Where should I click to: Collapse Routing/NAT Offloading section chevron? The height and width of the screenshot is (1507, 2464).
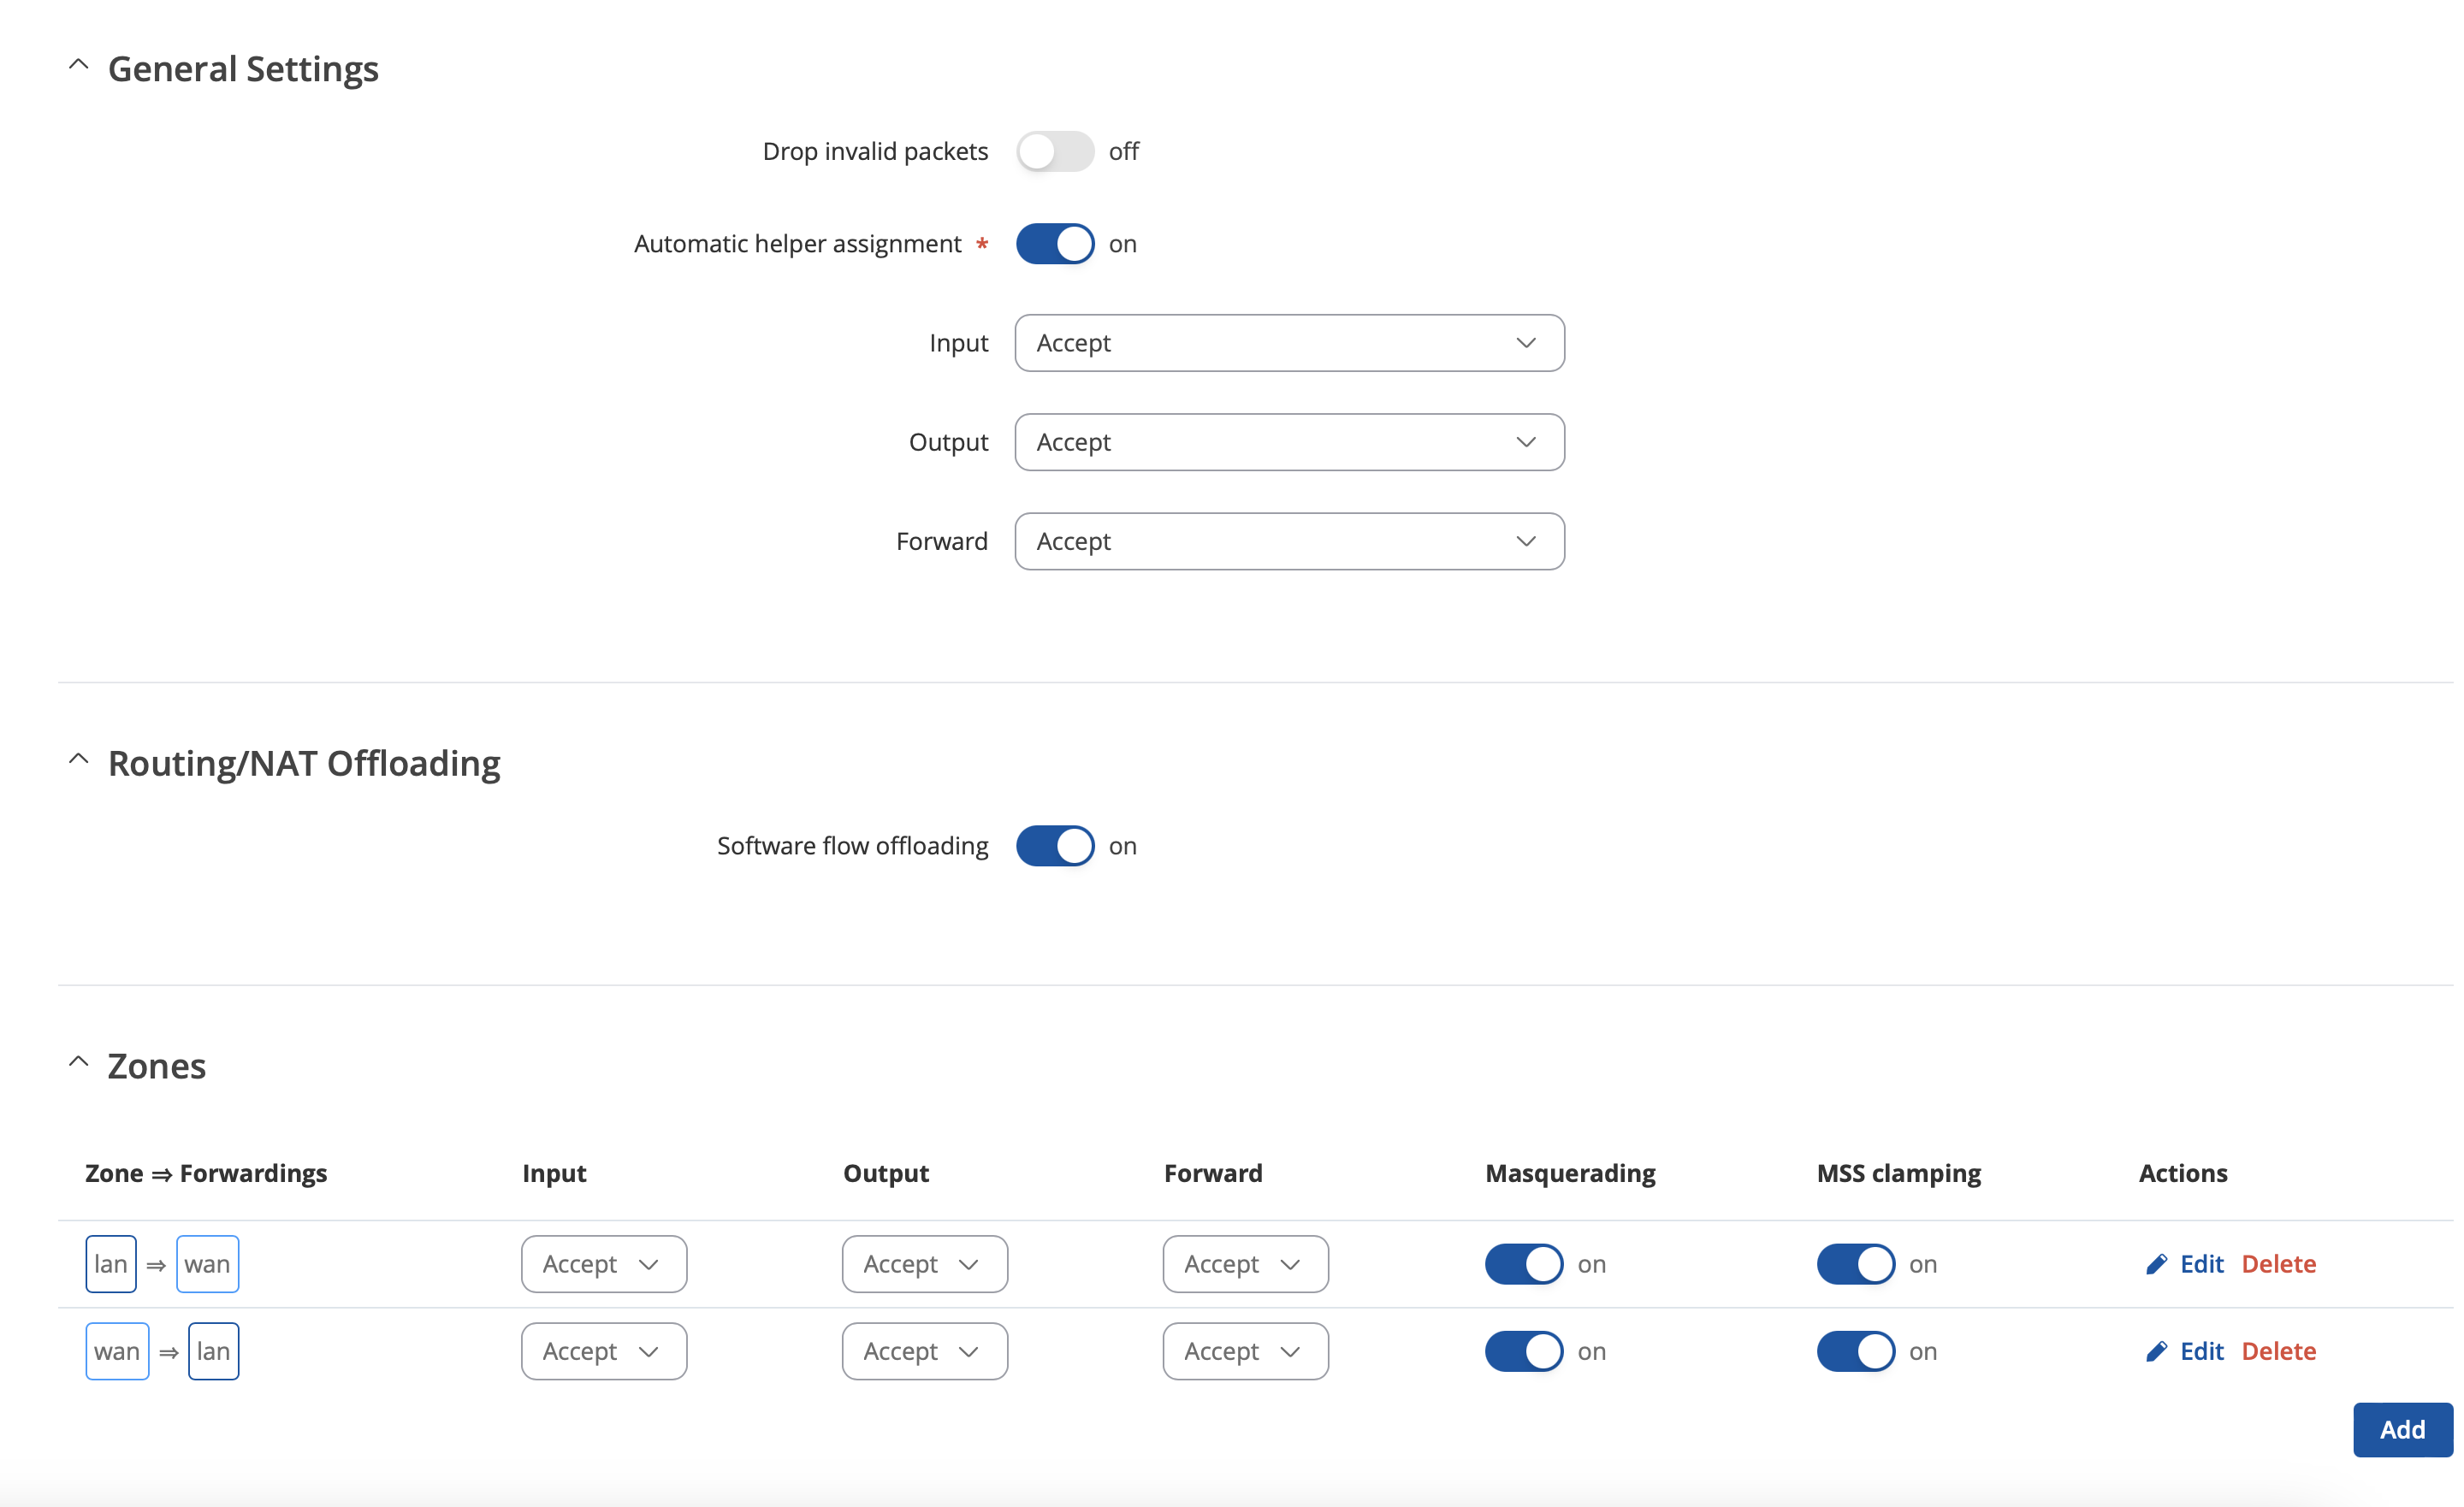tap(78, 759)
